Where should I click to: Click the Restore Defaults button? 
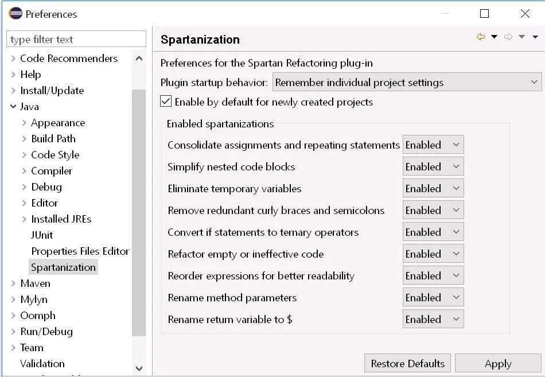point(407,363)
